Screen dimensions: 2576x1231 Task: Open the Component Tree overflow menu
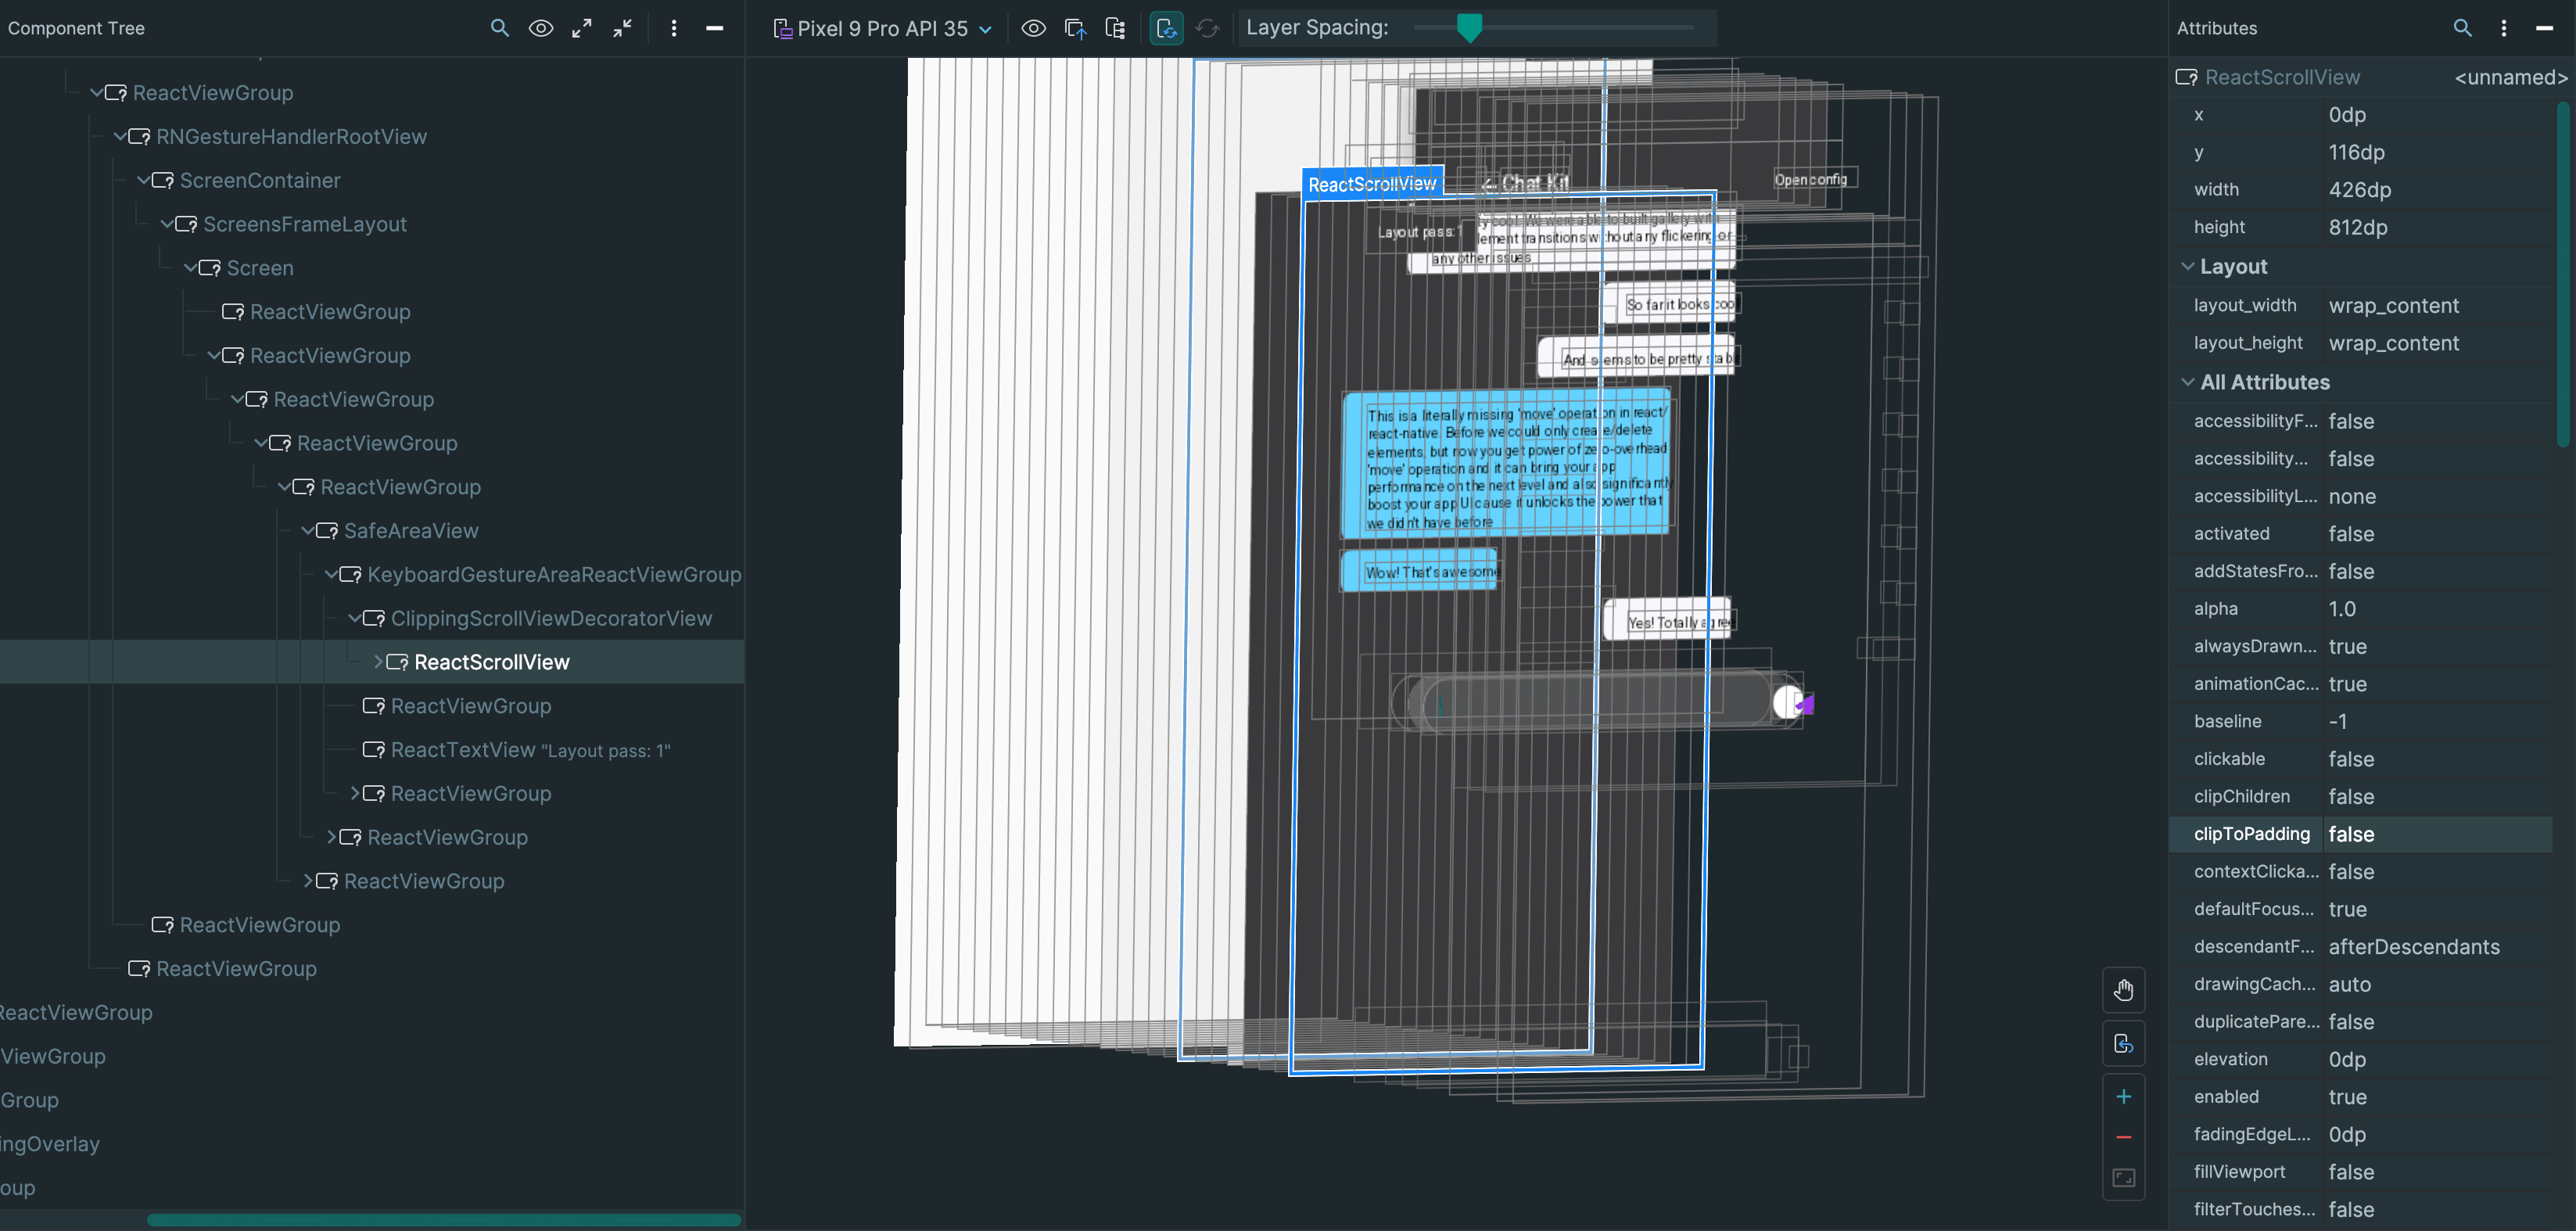[x=674, y=28]
